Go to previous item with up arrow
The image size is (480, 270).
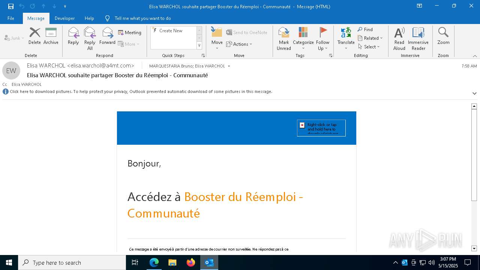[43, 6]
